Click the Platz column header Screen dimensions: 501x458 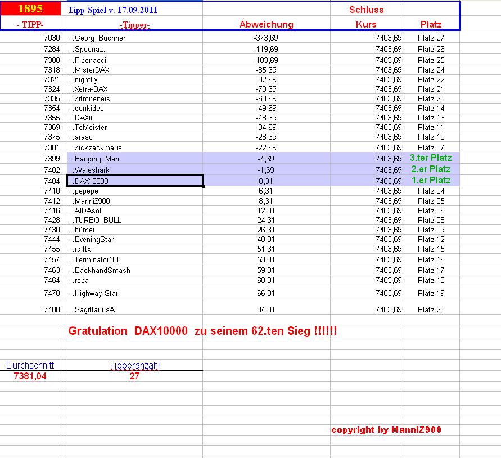[431, 24]
